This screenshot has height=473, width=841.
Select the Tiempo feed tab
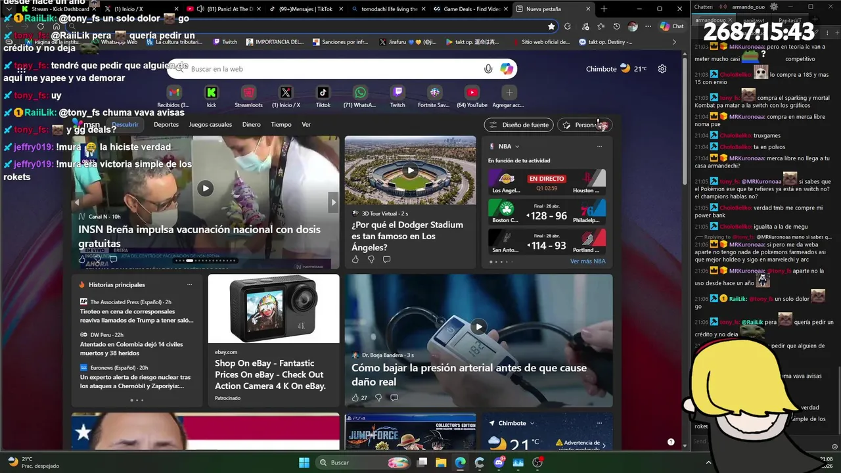pos(281,125)
